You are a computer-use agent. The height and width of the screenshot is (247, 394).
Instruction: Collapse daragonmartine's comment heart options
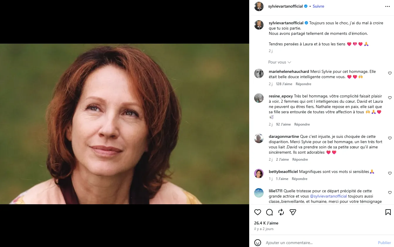tap(390, 138)
